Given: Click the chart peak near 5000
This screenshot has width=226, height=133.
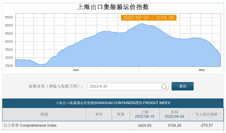Looking at the screenshot, I should coord(141,24).
